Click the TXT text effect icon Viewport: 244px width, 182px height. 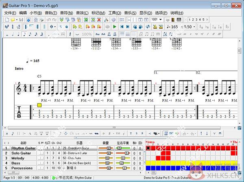pos(171,133)
